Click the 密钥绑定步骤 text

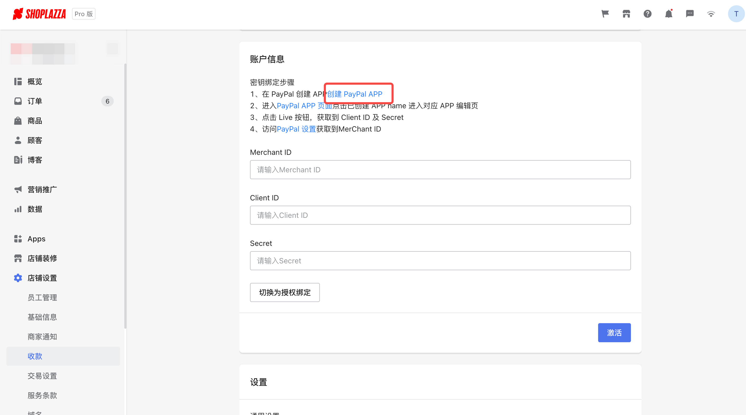(x=272, y=82)
